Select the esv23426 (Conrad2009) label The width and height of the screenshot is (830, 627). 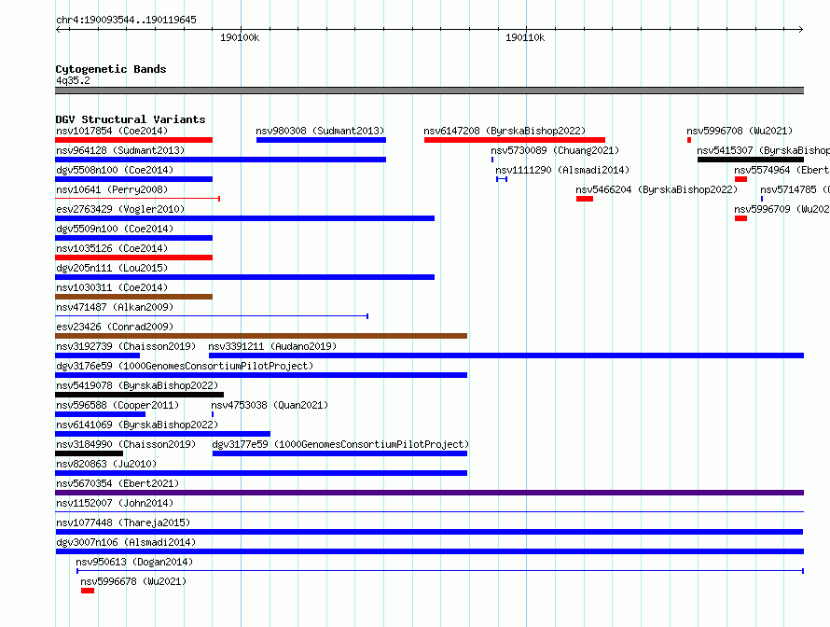tap(115, 327)
